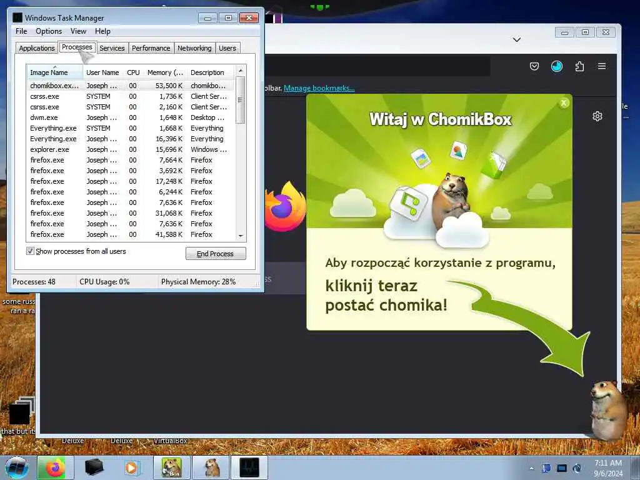Viewport: 640px width, 480px height.
Task: Switch to the Users tab
Action: click(227, 48)
